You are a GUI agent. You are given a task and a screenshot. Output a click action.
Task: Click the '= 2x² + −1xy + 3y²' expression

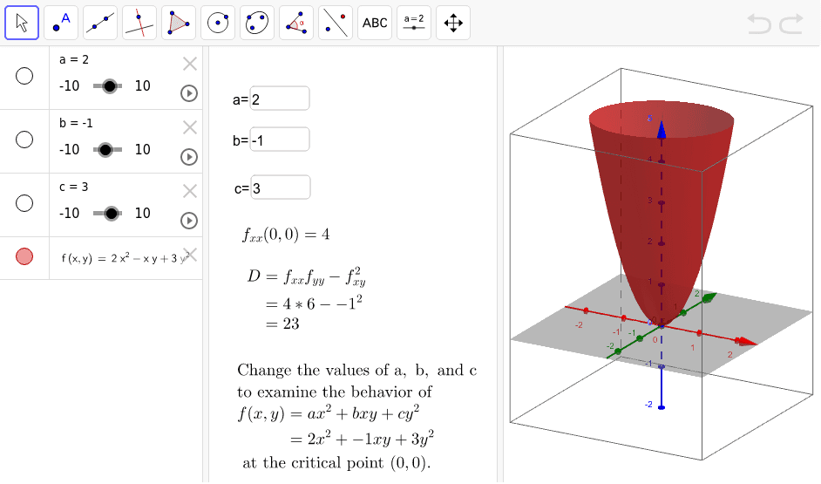[x=362, y=438]
